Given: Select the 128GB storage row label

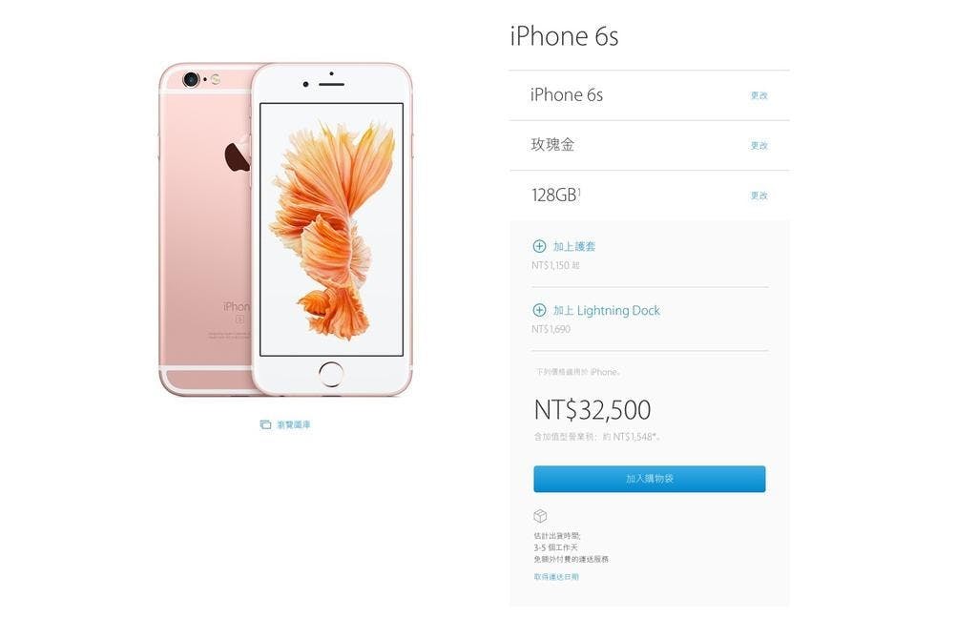Looking at the screenshot, I should pos(553,195).
